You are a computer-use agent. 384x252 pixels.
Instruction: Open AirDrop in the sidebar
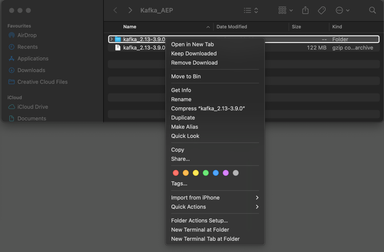click(23, 35)
